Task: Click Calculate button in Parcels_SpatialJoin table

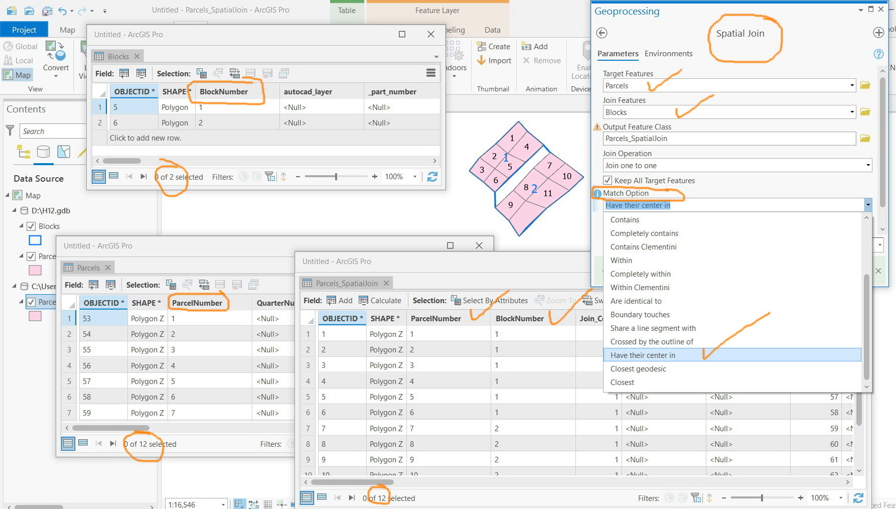Action: click(x=380, y=300)
